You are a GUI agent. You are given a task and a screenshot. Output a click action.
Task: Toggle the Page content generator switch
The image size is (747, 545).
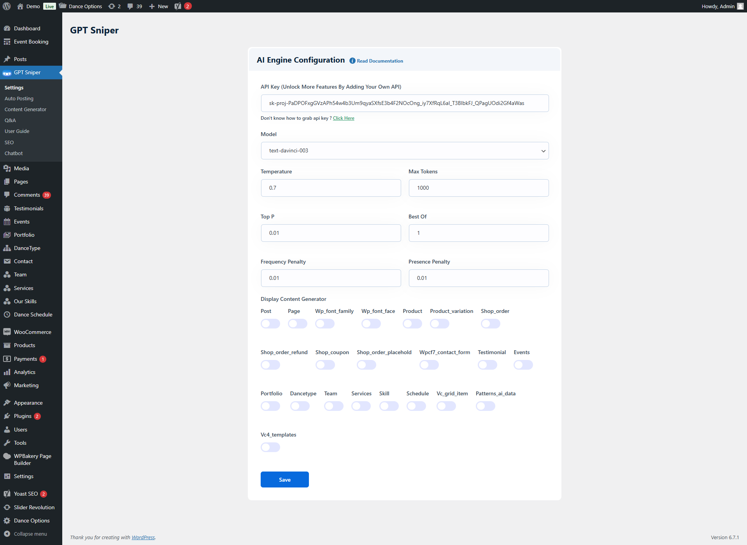point(298,323)
